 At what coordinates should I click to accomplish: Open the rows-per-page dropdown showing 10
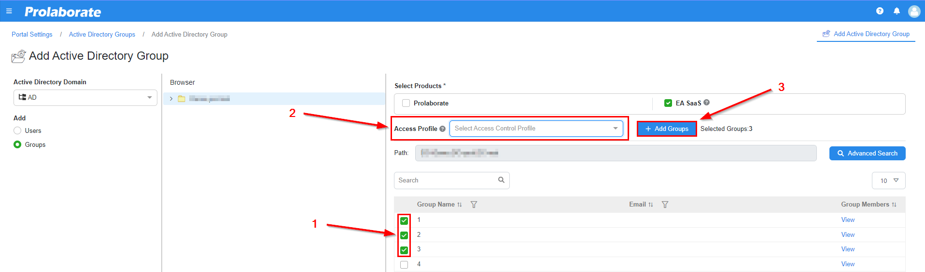pos(889,181)
